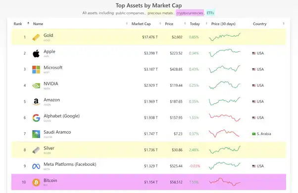Sort table by Price column header
298x193 pixels.
[169, 24]
